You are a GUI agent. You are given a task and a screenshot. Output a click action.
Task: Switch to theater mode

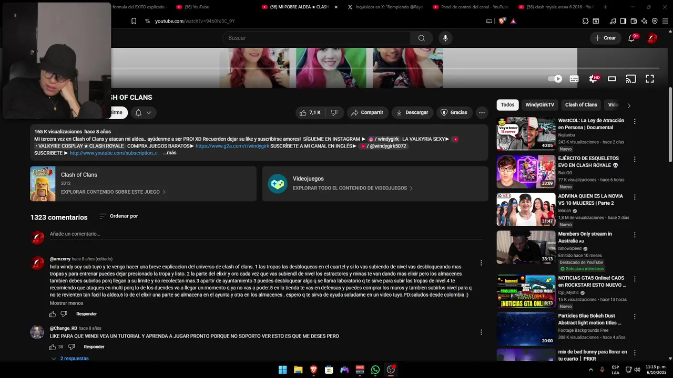(x=612, y=79)
